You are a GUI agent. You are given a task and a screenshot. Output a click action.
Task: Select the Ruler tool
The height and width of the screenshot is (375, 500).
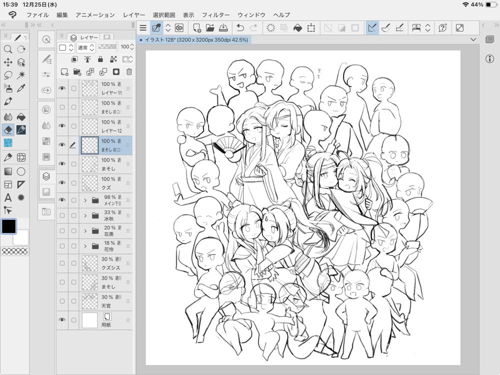click(x=21, y=184)
